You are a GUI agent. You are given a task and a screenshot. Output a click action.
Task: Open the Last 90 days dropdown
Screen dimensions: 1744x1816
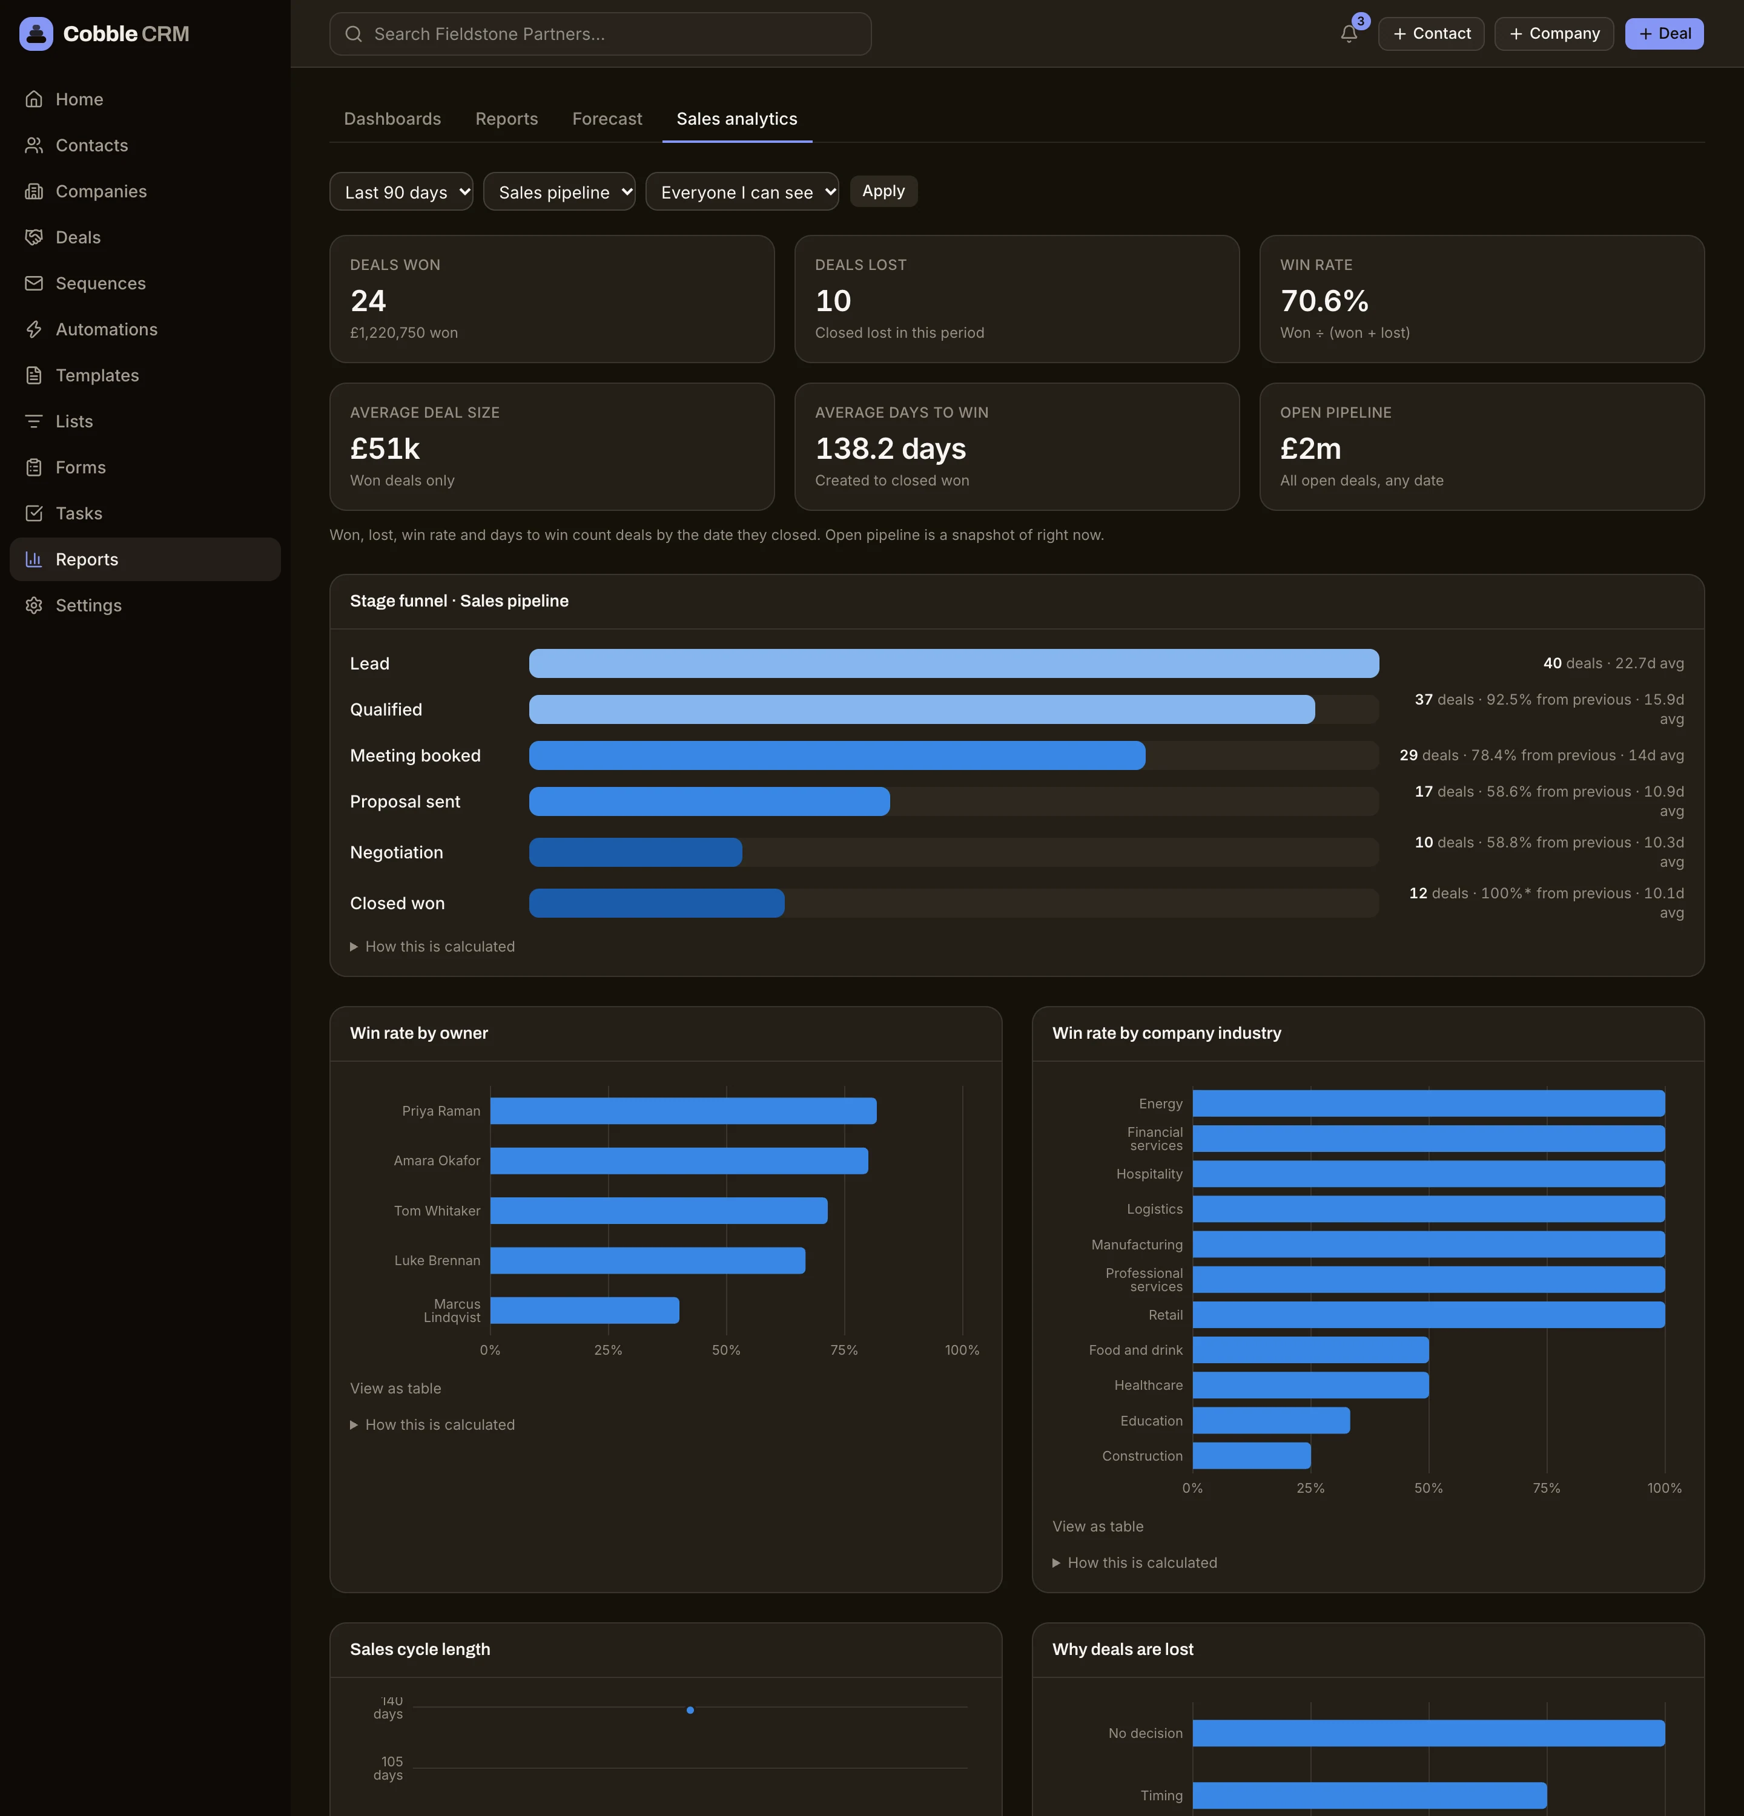click(x=401, y=192)
